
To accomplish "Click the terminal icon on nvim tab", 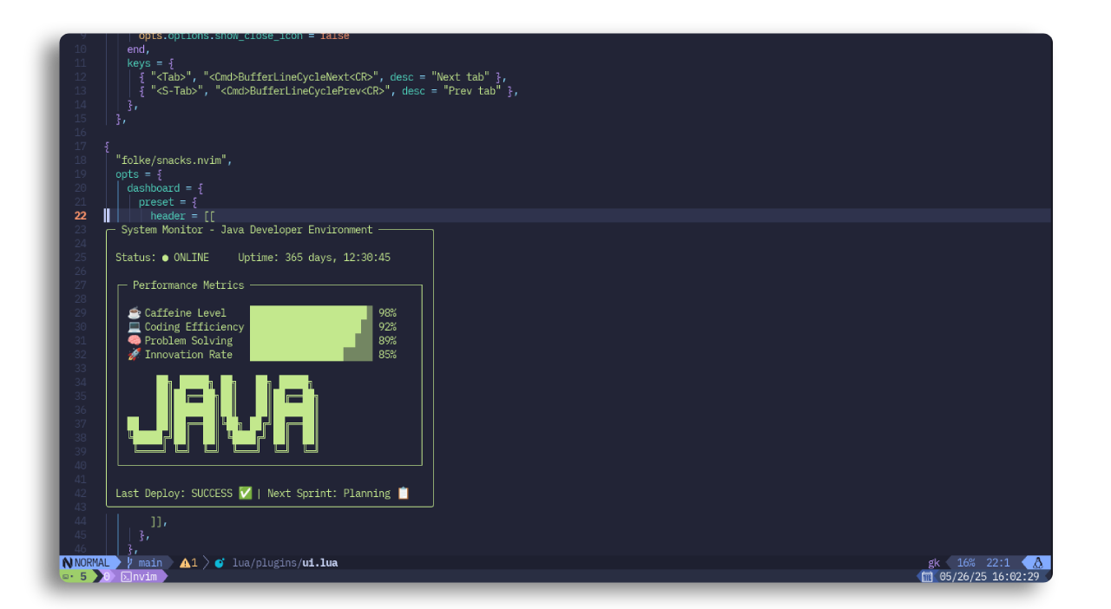I will click(x=126, y=577).
